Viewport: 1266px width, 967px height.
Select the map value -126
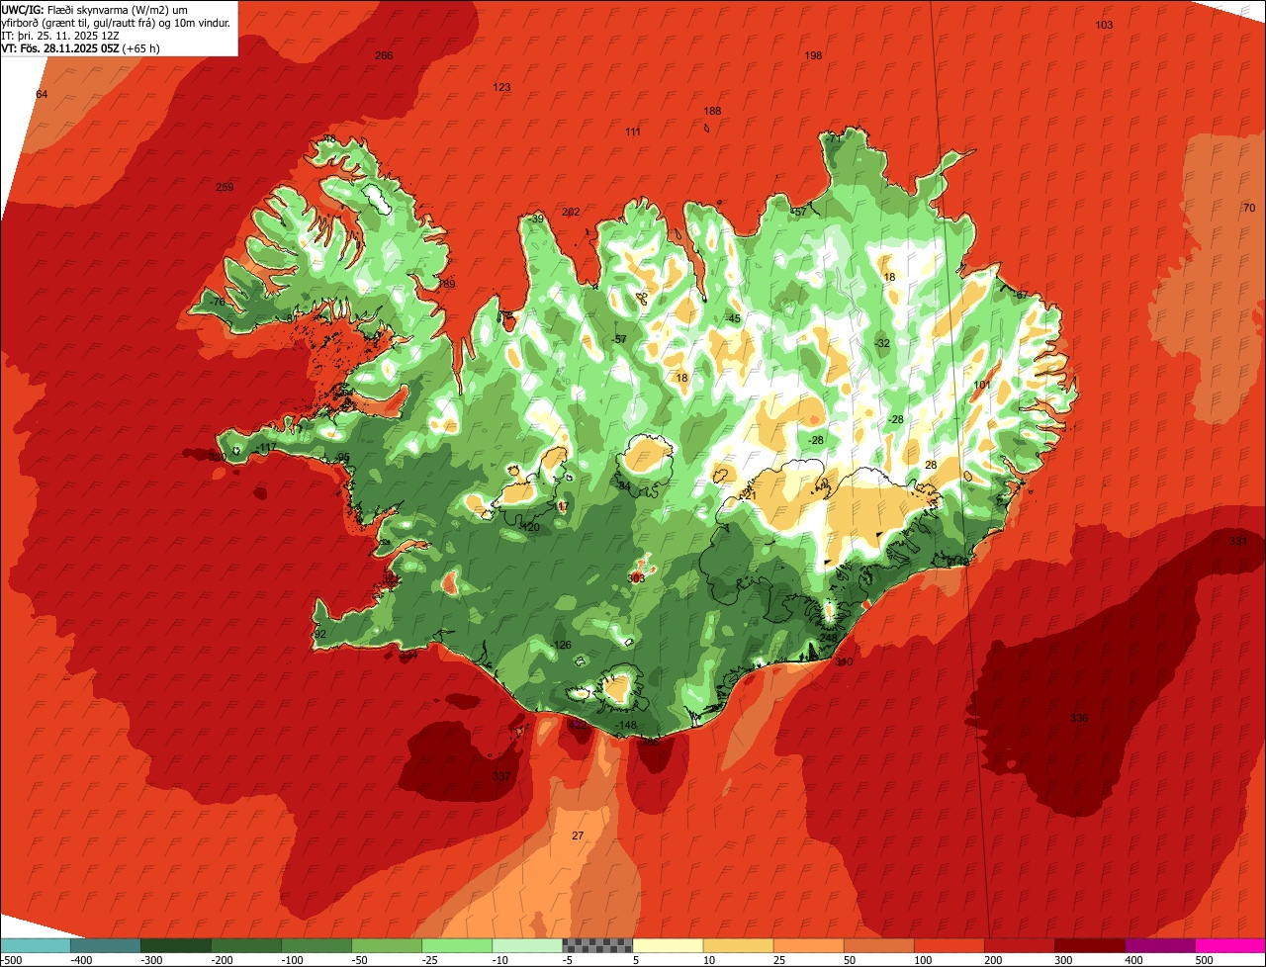click(561, 645)
